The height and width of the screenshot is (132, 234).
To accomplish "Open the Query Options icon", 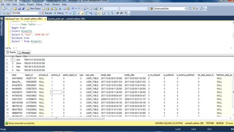I will pos(78,13).
